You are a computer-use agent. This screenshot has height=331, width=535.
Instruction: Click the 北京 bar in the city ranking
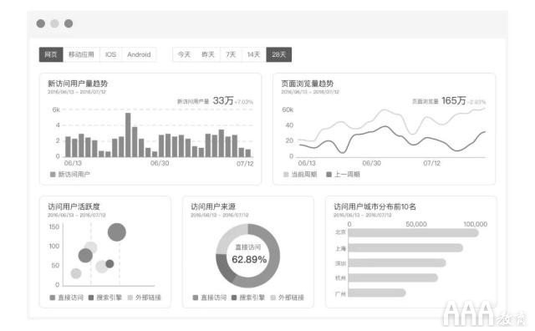pyautogui.click(x=413, y=232)
